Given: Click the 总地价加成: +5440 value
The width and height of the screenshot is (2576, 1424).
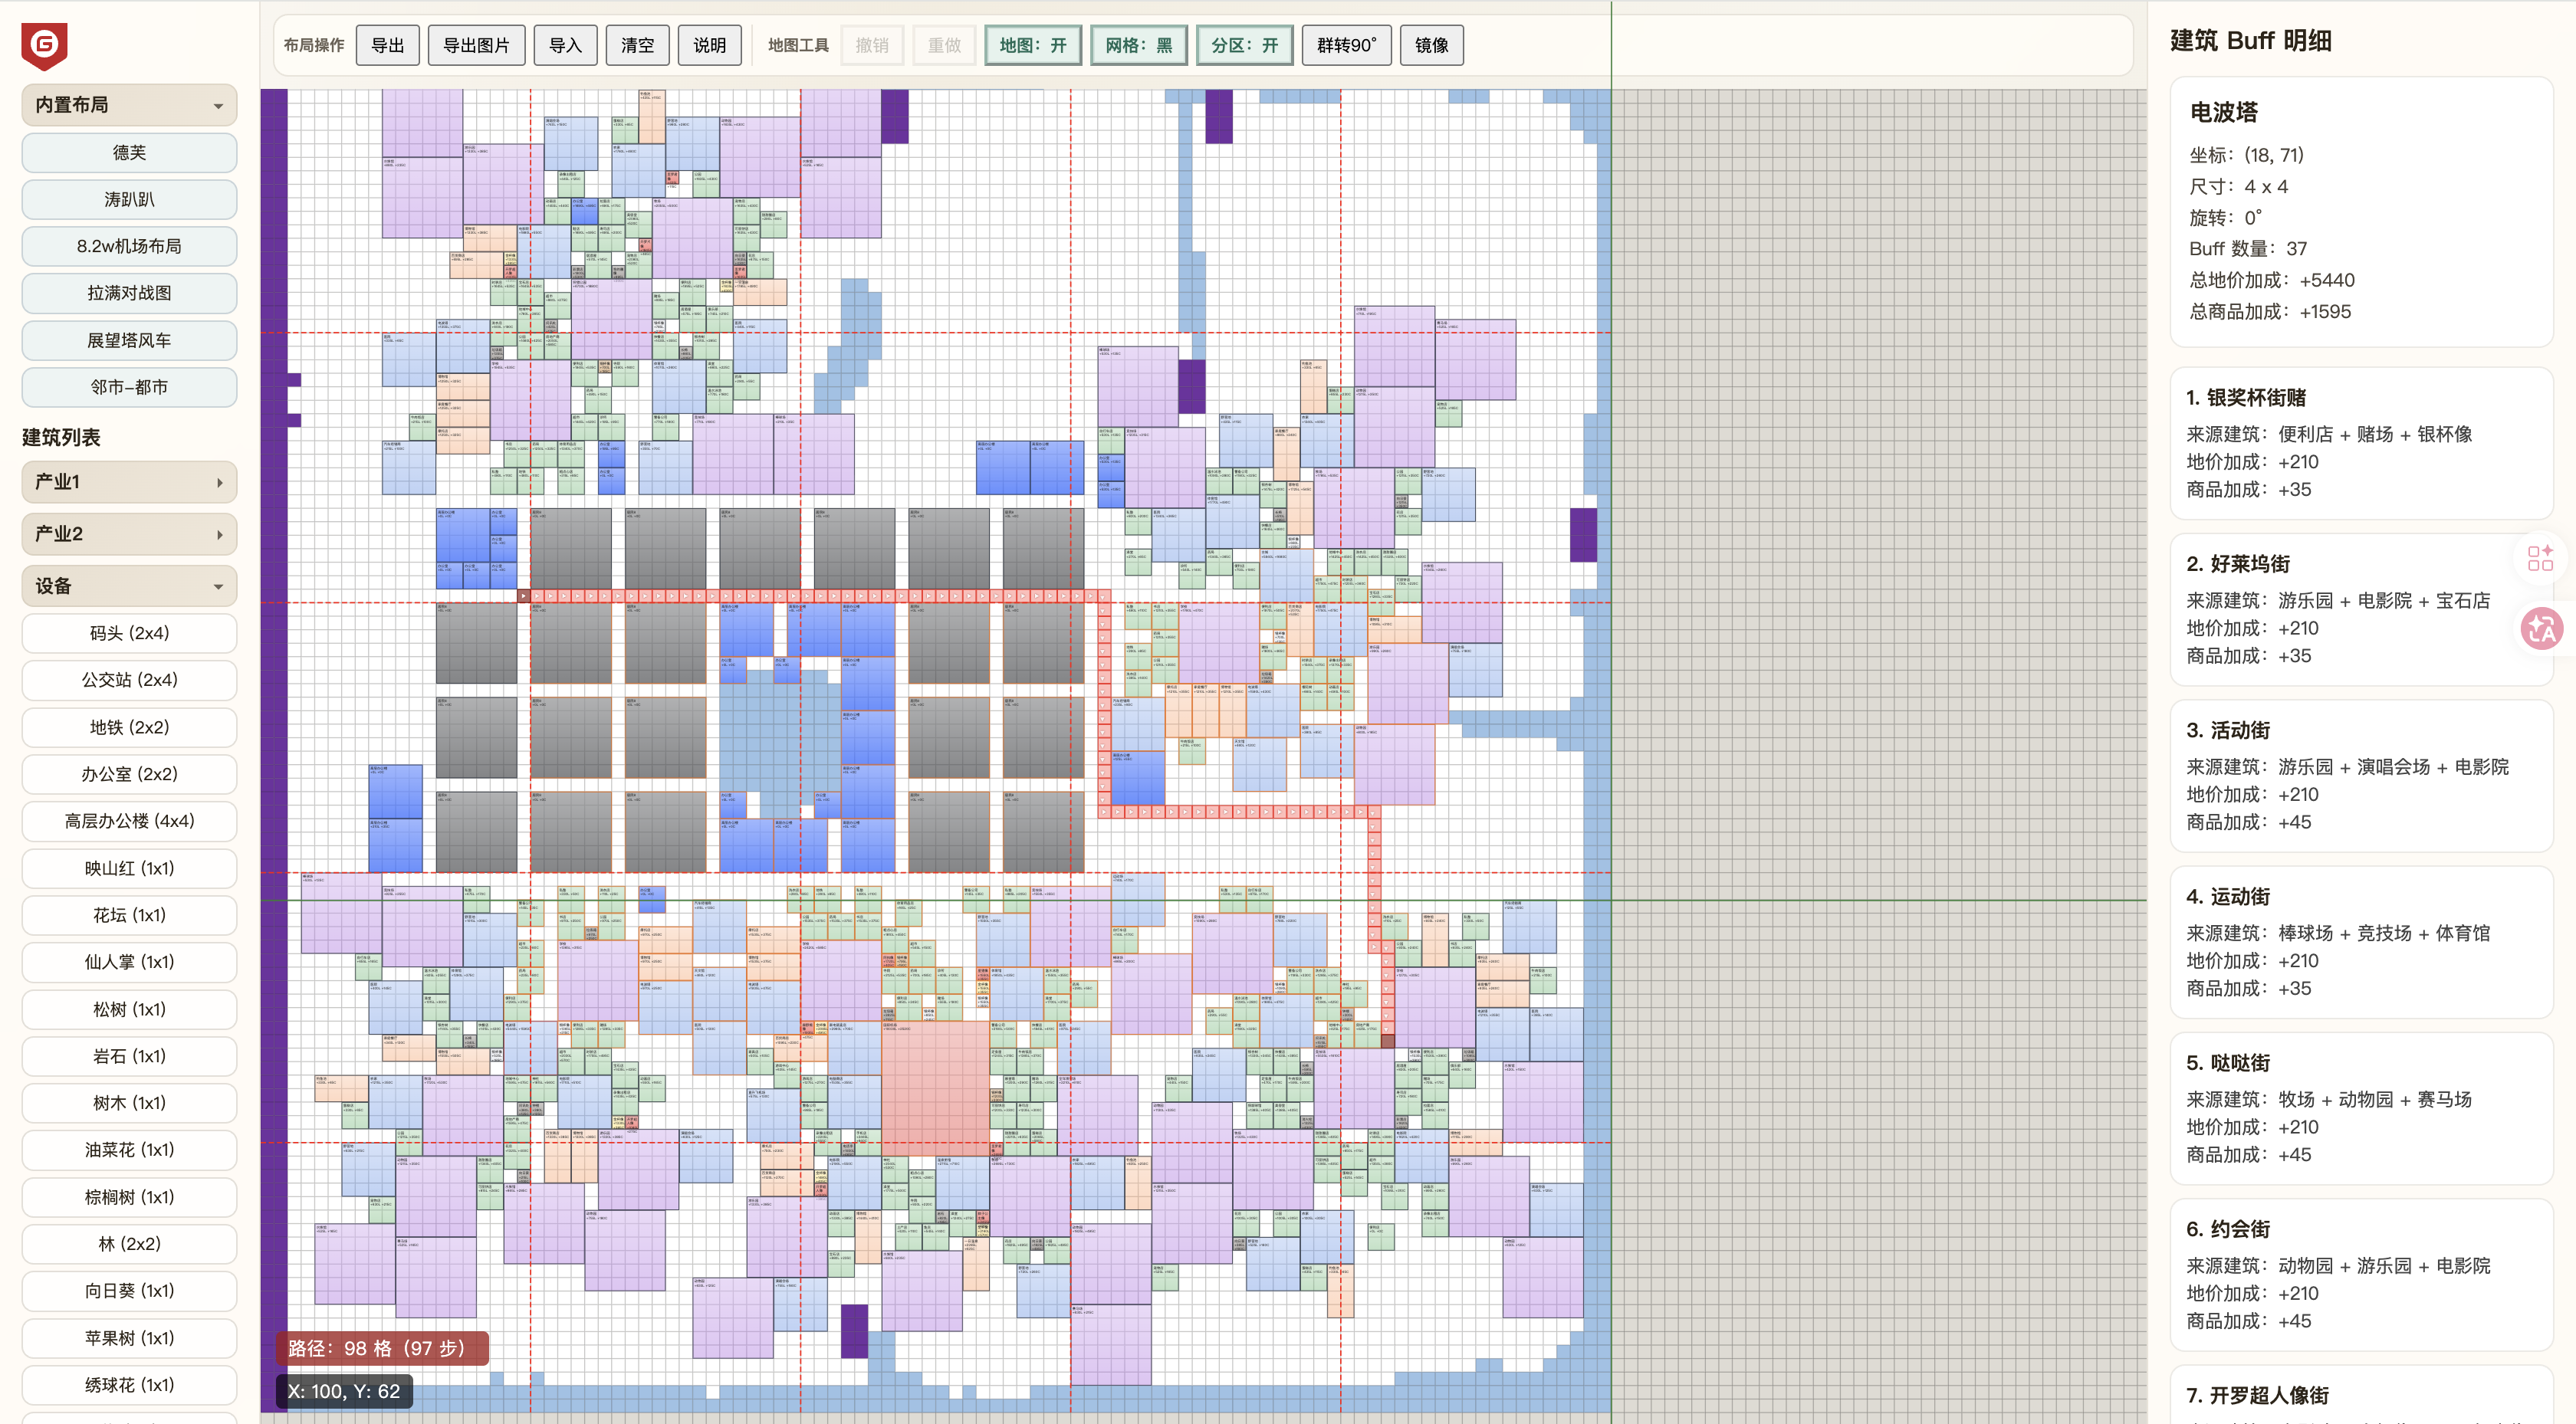Looking at the screenshot, I should [2272, 280].
